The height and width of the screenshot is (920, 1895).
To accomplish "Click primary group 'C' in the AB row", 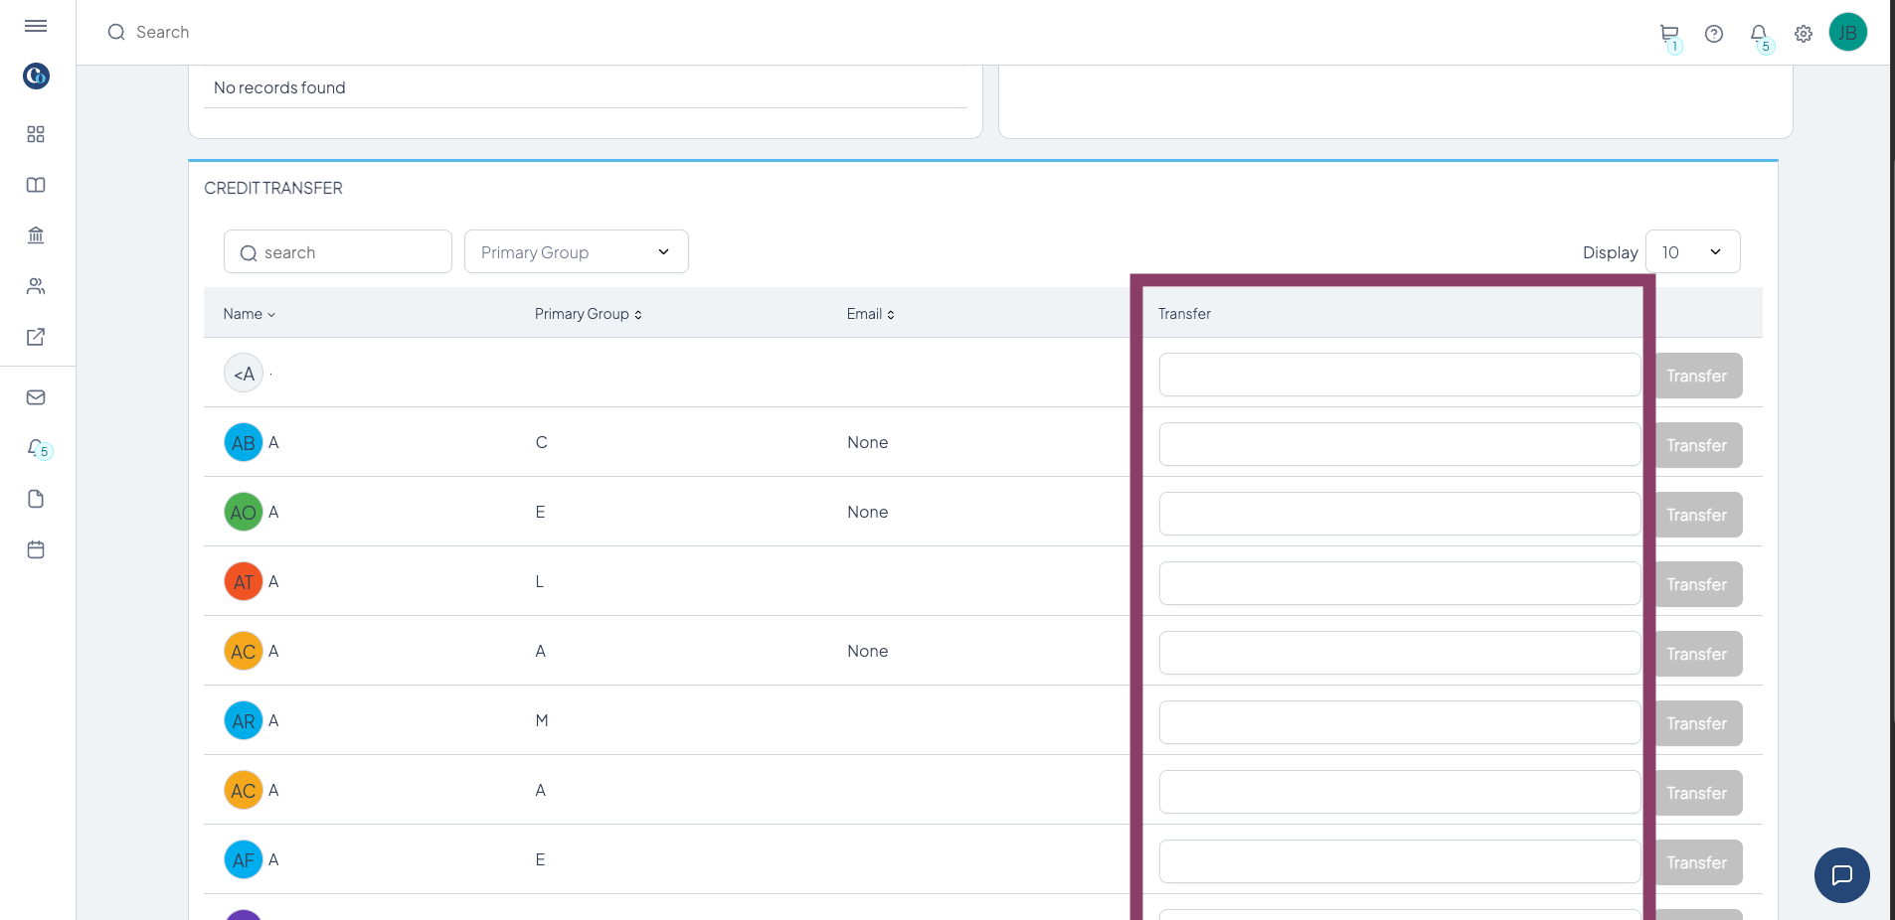I will pyautogui.click(x=542, y=442).
